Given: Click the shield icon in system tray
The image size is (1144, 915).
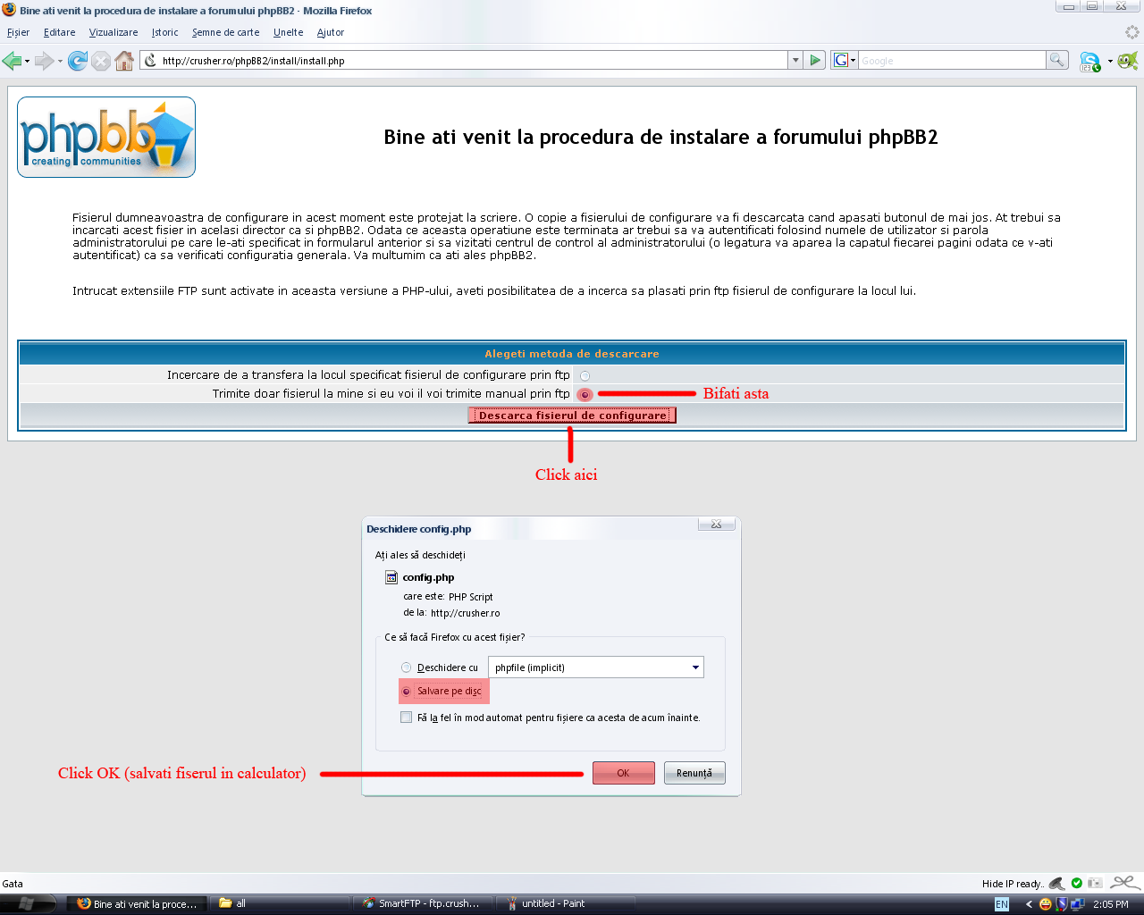Looking at the screenshot, I should click(1062, 904).
